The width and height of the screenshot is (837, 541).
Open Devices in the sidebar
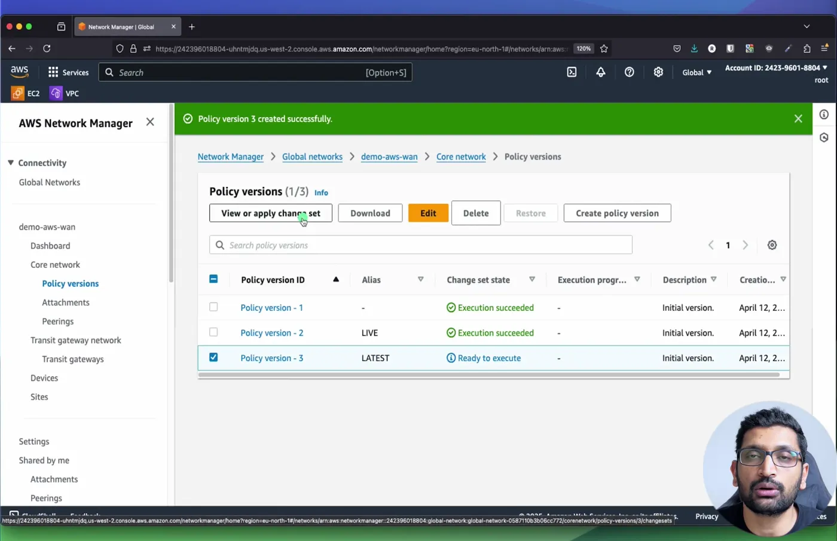[x=44, y=378]
